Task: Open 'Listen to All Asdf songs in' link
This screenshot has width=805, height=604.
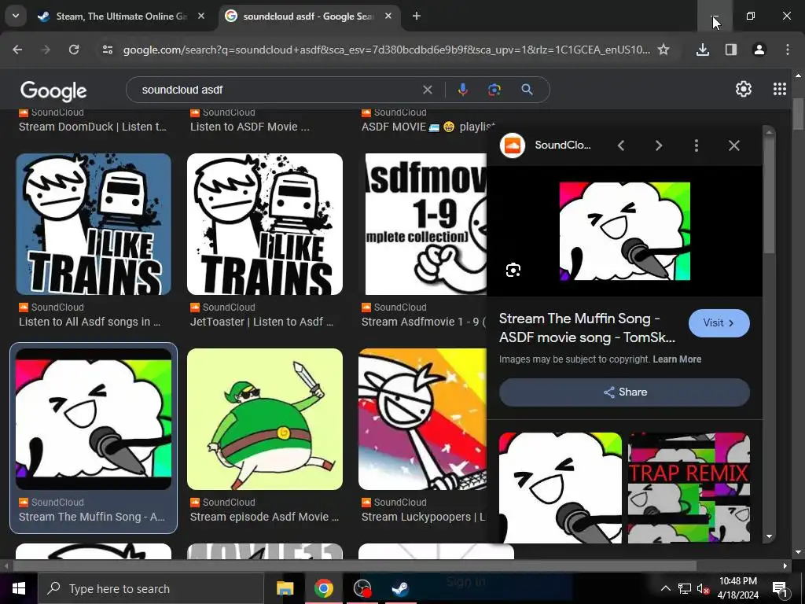Action: point(90,322)
